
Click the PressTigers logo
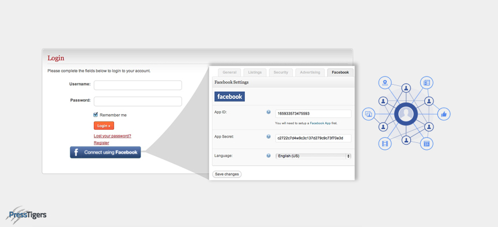tap(26, 215)
